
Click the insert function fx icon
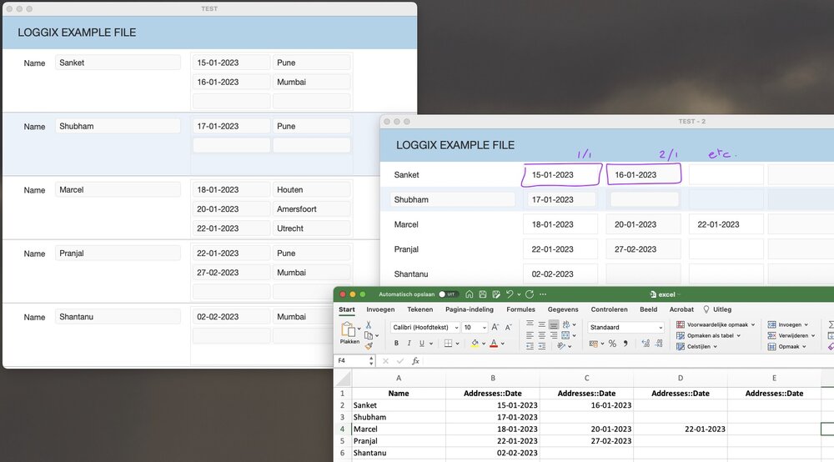coord(415,361)
